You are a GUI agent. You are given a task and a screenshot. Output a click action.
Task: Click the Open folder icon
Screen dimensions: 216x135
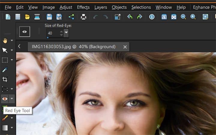click(27, 17)
